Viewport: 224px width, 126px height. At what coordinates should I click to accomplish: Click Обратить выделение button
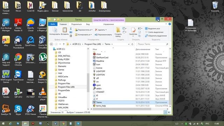tap(156, 36)
